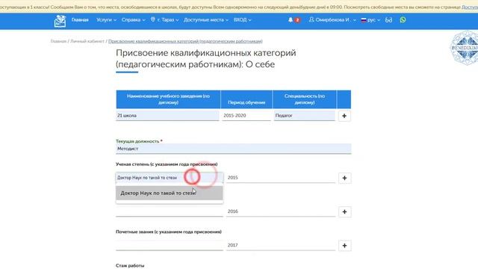The image size is (478, 269).
Task: Click the WhatsApp icon in the header
Action: point(403,20)
